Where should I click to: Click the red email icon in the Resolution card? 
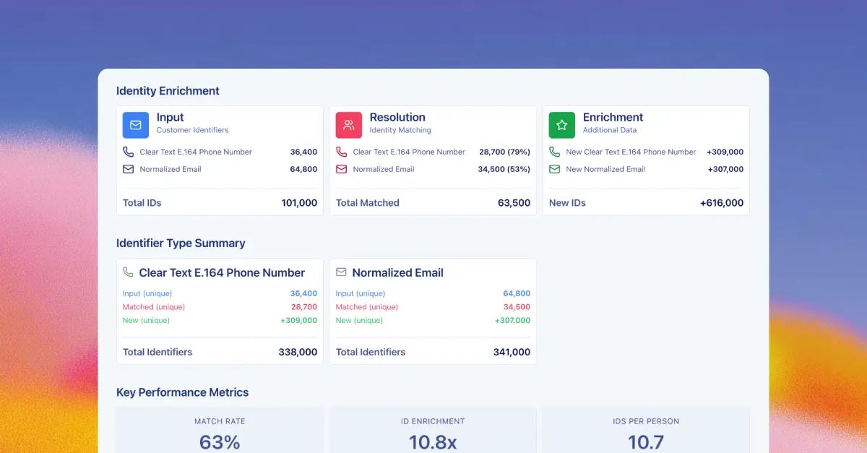click(342, 169)
